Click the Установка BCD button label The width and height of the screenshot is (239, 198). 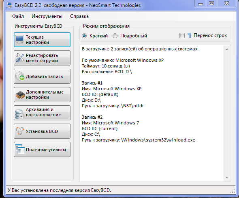click(42, 131)
